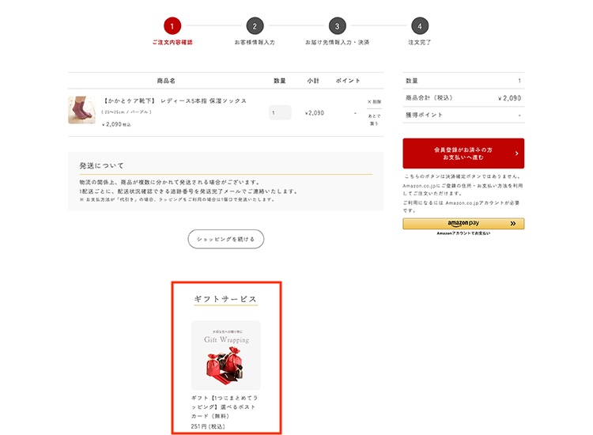Open the Gift Wrapping product image
Screen dimensions: 593x435
[x=226, y=355]
